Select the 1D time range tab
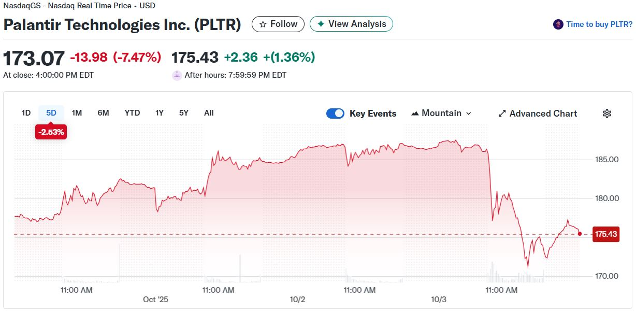 [x=26, y=113]
